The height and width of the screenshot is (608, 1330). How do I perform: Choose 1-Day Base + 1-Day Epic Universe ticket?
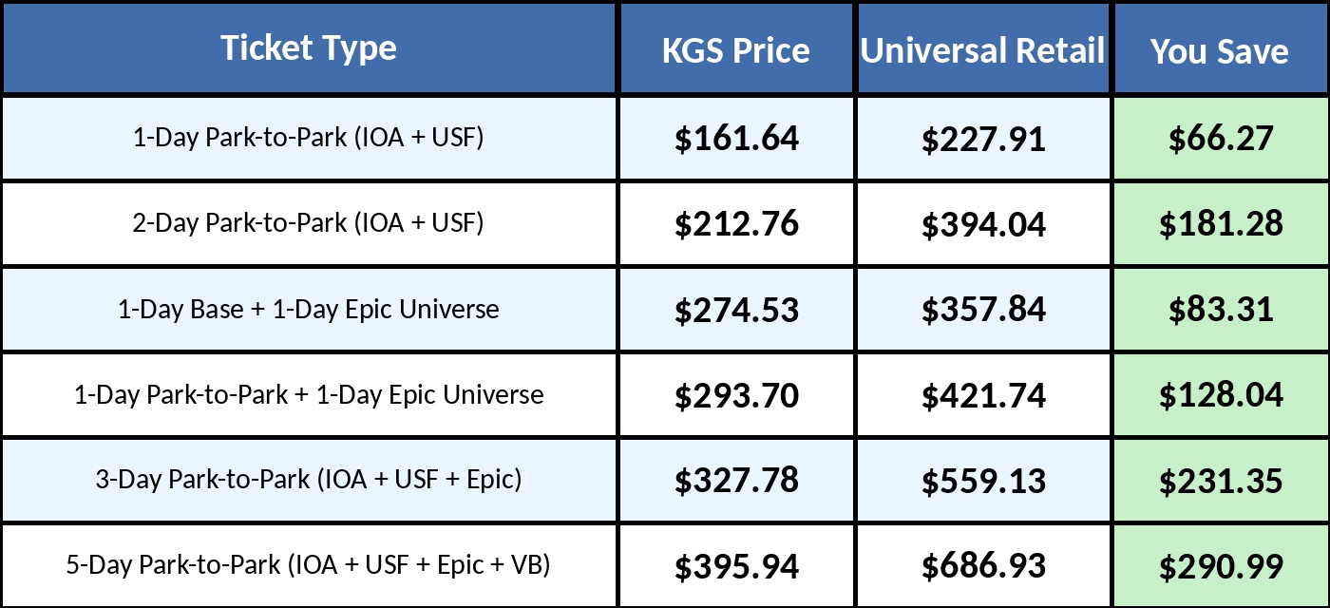(309, 309)
